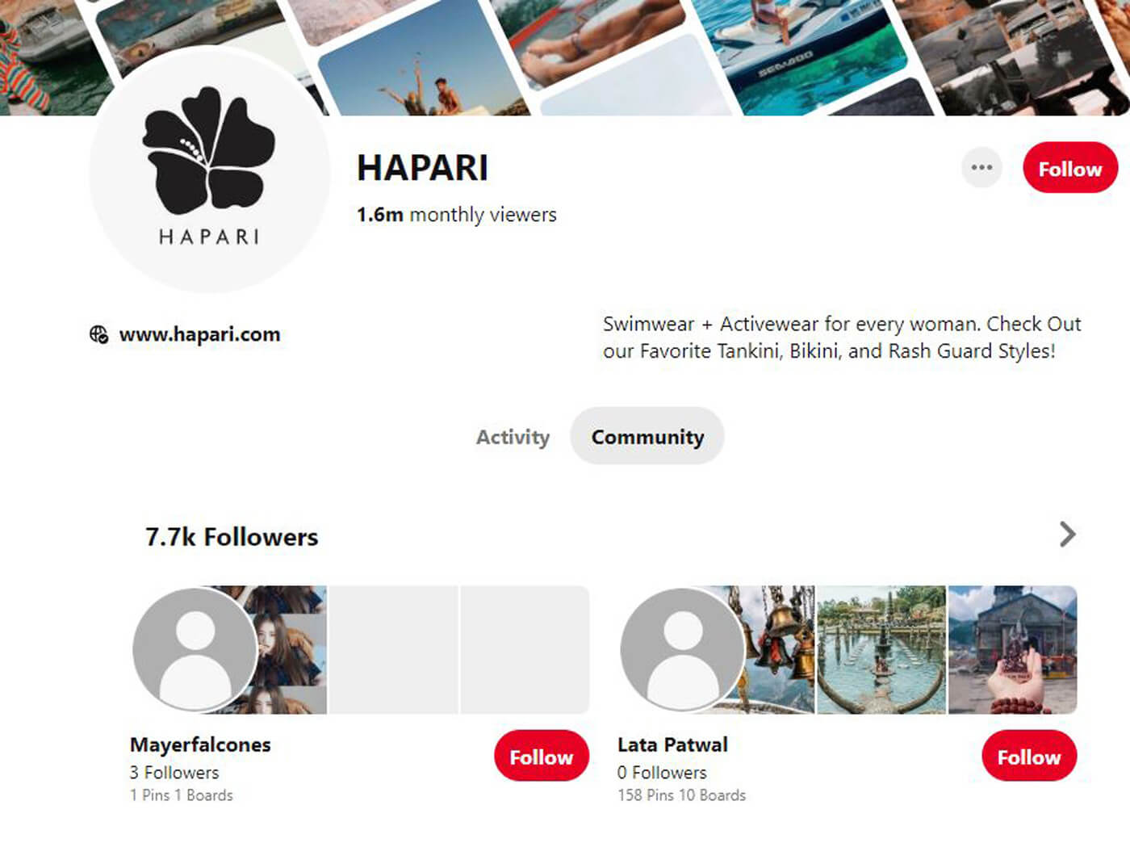View Lata Patwal's water temple pin thumbnail

point(881,649)
